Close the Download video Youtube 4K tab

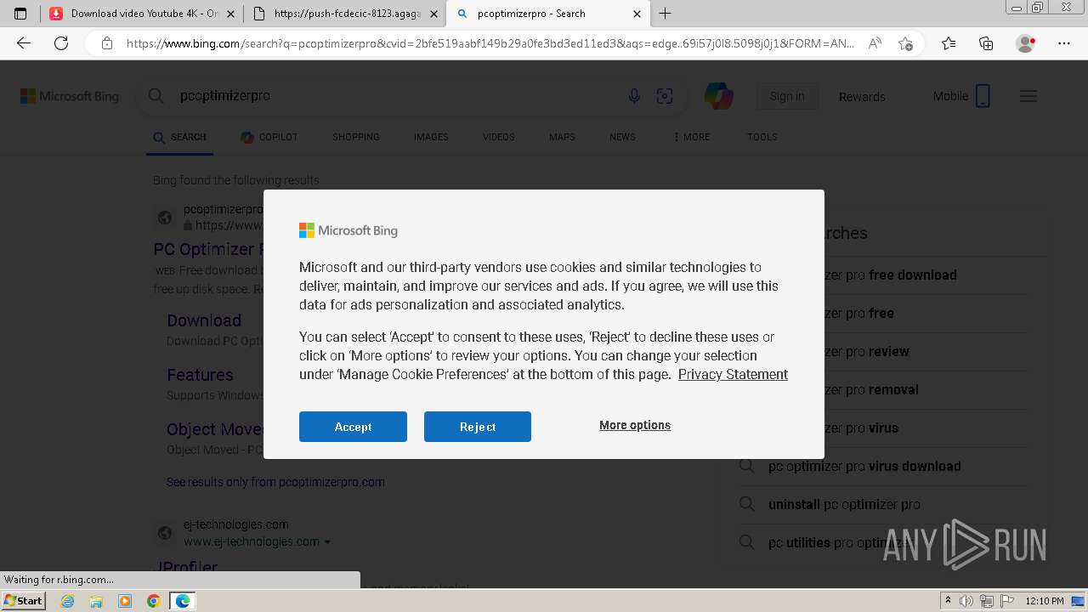click(231, 14)
